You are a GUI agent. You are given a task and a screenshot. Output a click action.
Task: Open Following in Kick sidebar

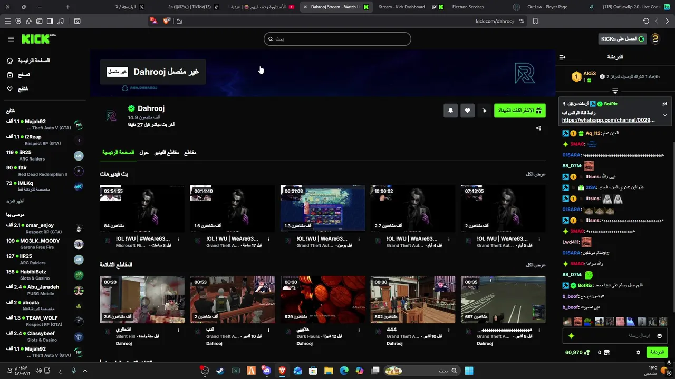tap(17, 89)
